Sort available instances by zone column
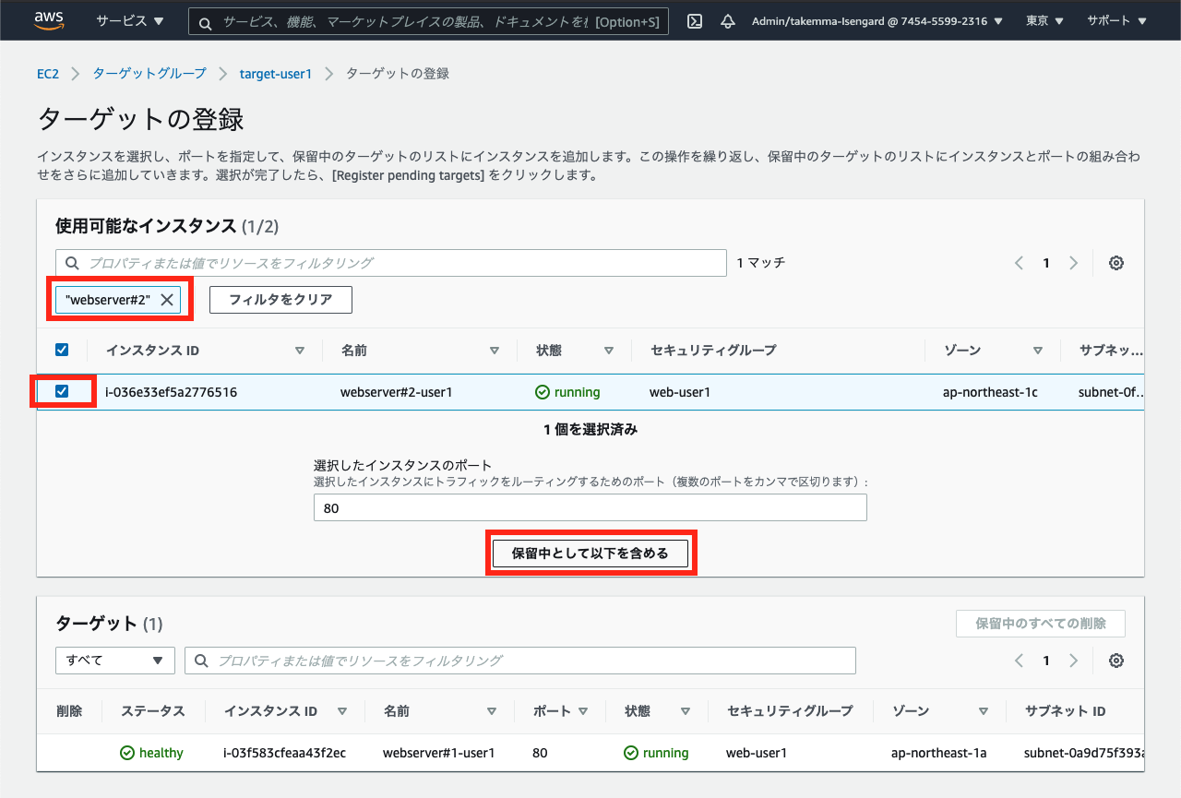This screenshot has width=1181, height=798. pyautogui.click(x=1038, y=351)
